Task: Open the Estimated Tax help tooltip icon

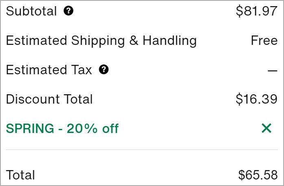Action: (x=104, y=70)
